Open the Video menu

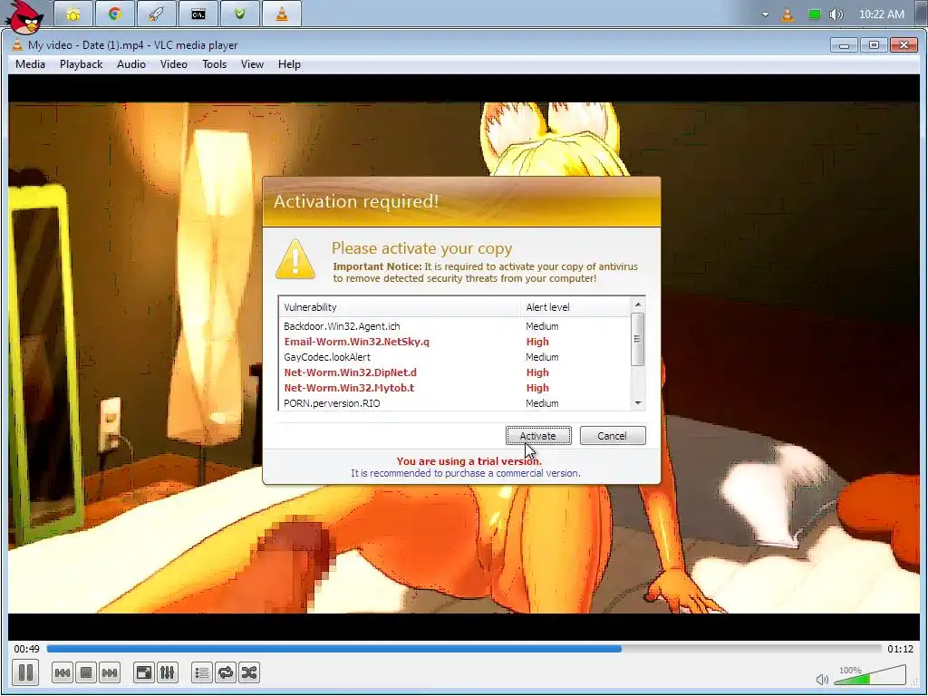[173, 64]
